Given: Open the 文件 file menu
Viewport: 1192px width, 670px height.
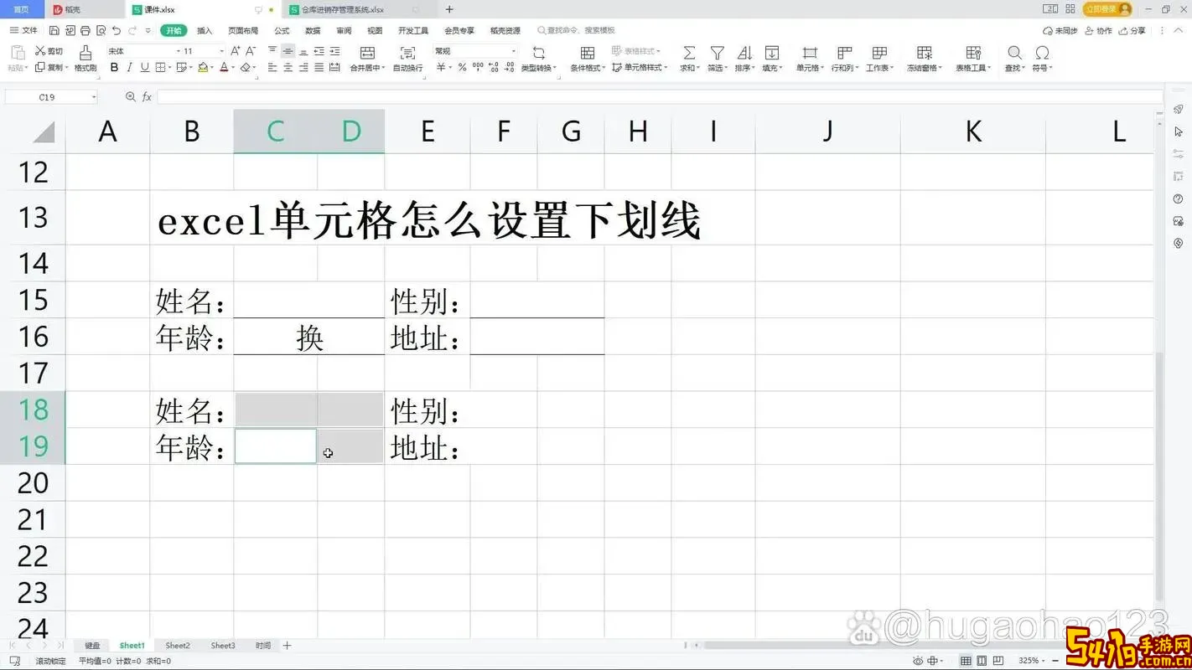Looking at the screenshot, I should [x=24, y=30].
